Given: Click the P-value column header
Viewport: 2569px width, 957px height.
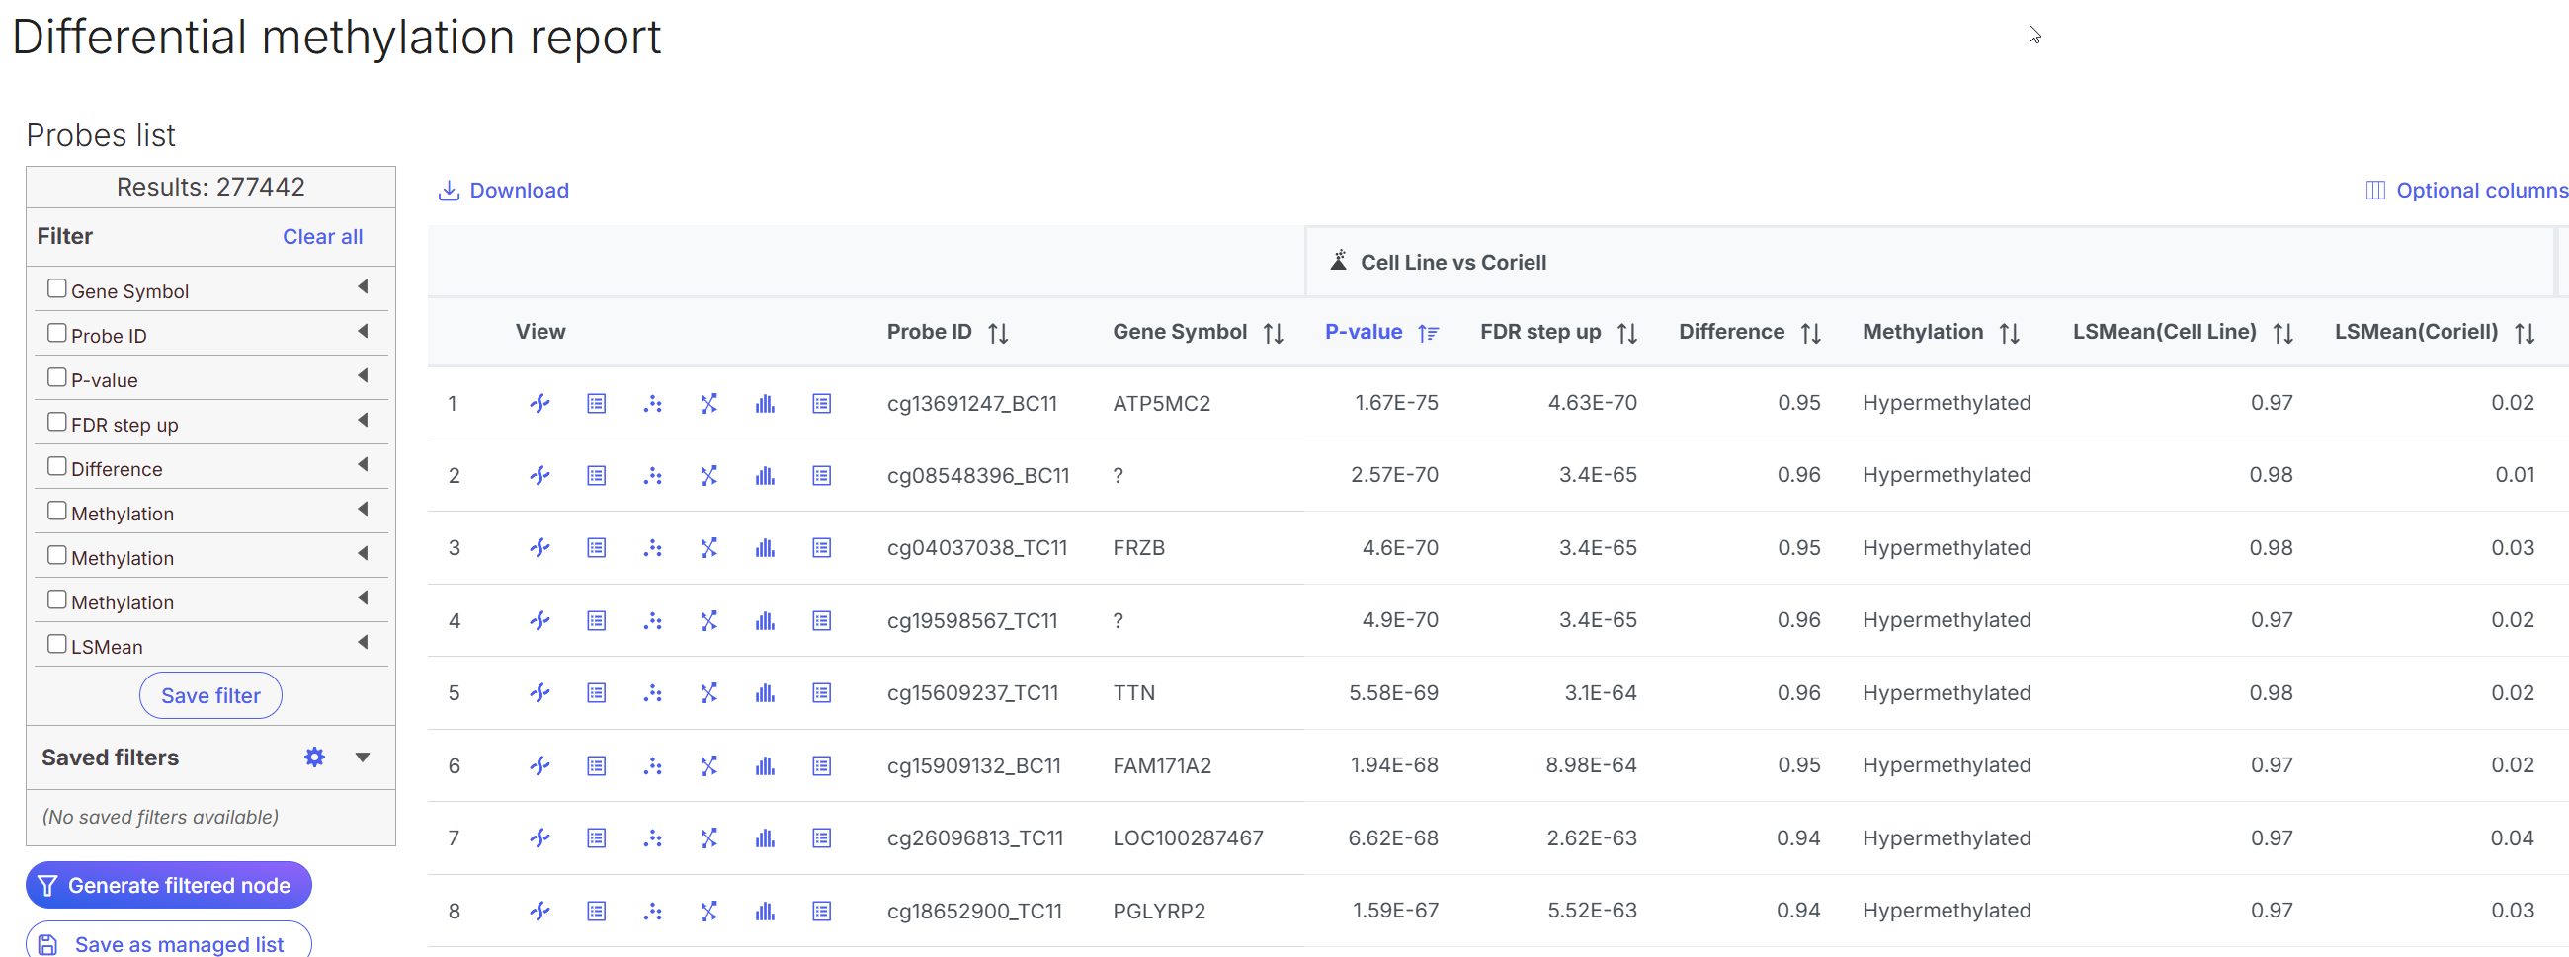Looking at the screenshot, I should [x=1363, y=332].
